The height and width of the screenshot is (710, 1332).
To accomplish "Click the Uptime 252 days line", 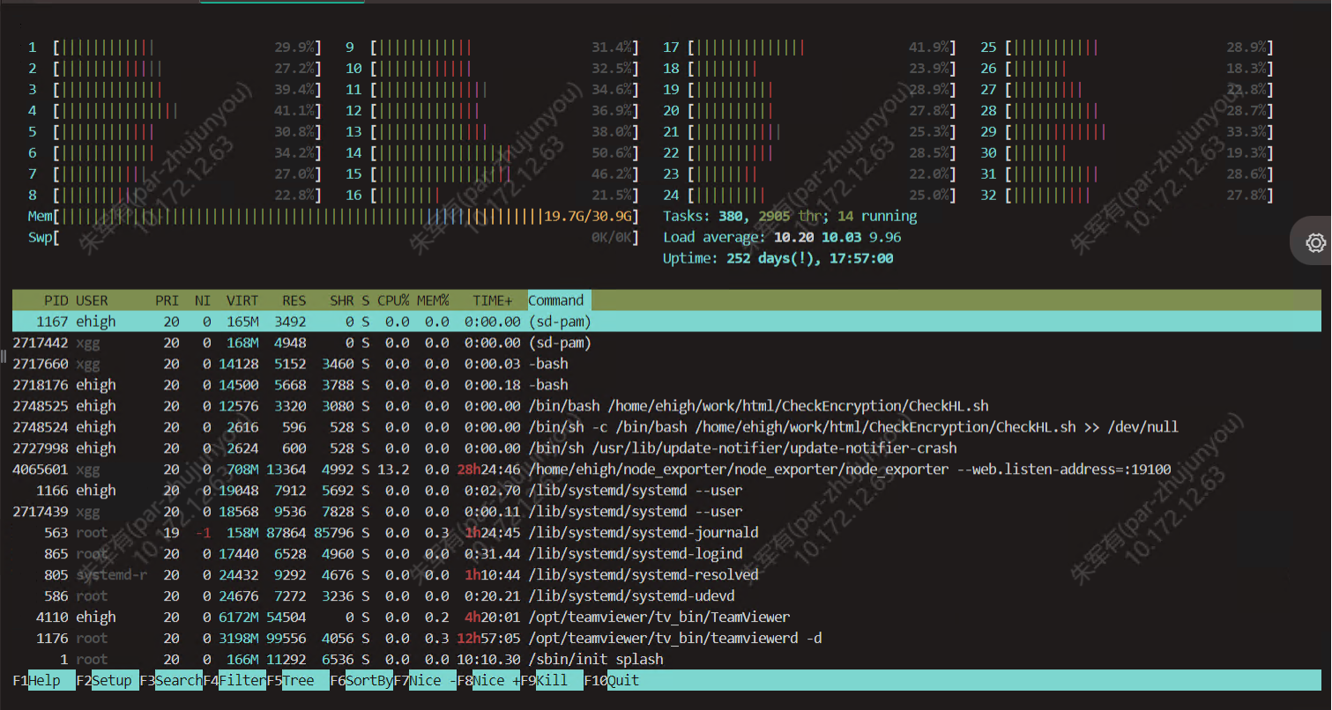I will coord(778,258).
